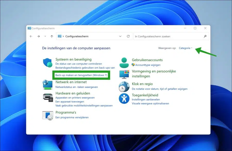Viewport: 232px width, 151px height.
Task: Open Netwerk en internet category
Action: (x=71, y=82)
